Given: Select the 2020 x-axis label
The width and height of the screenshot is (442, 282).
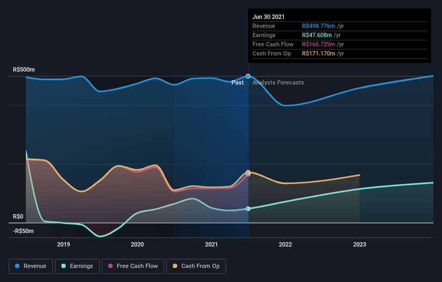Looking at the screenshot, I should (x=137, y=244).
